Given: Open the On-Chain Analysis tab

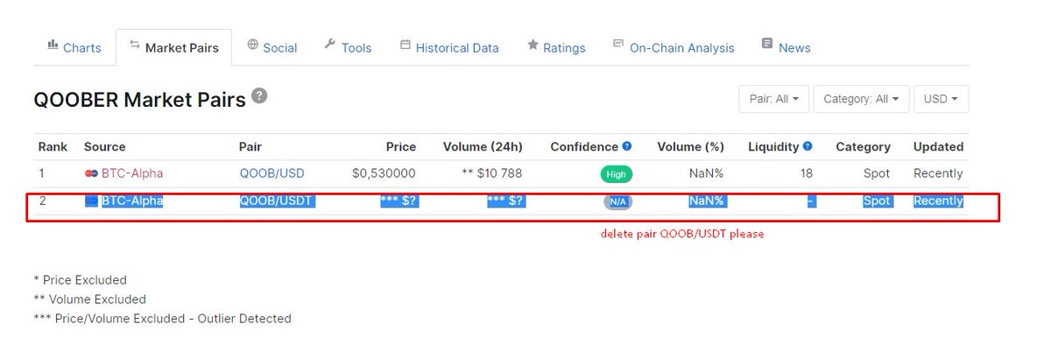Looking at the screenshot, I should pyautogui.click(x=674, y=47).
